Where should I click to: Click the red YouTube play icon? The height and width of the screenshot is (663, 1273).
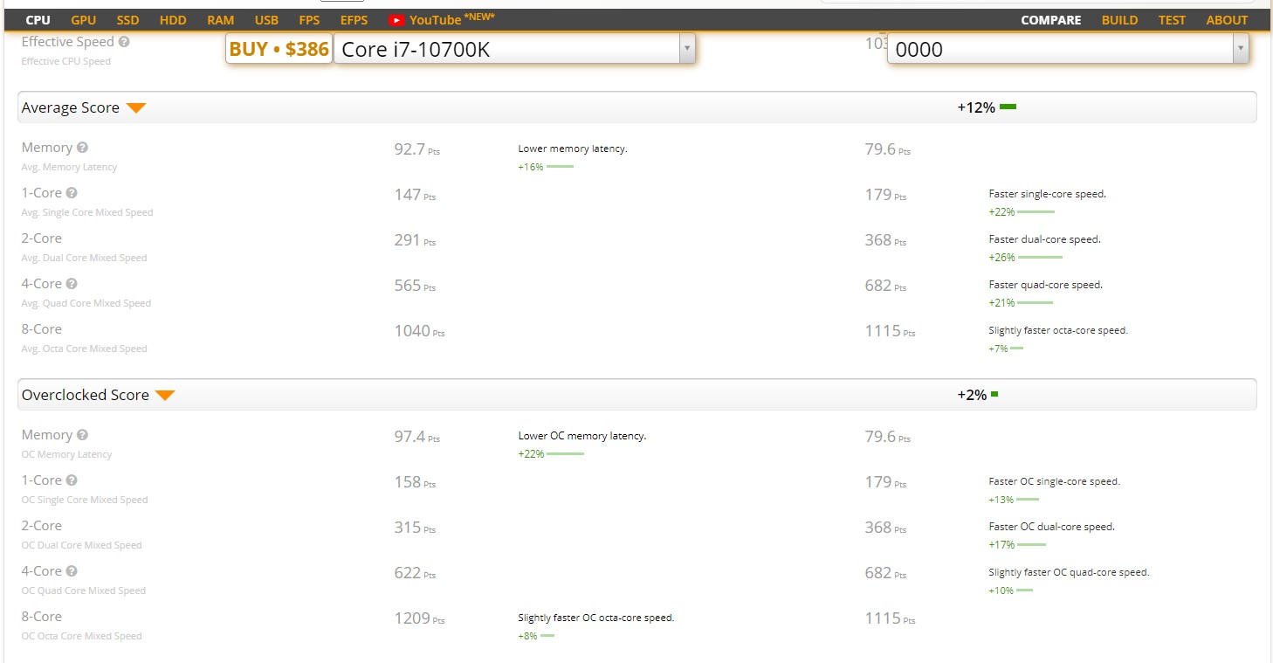pyautogui.click(x=396, y=20)
